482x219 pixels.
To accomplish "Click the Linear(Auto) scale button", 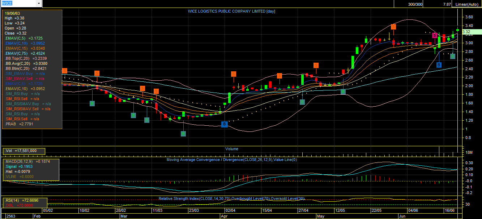I will click(467, 4).
